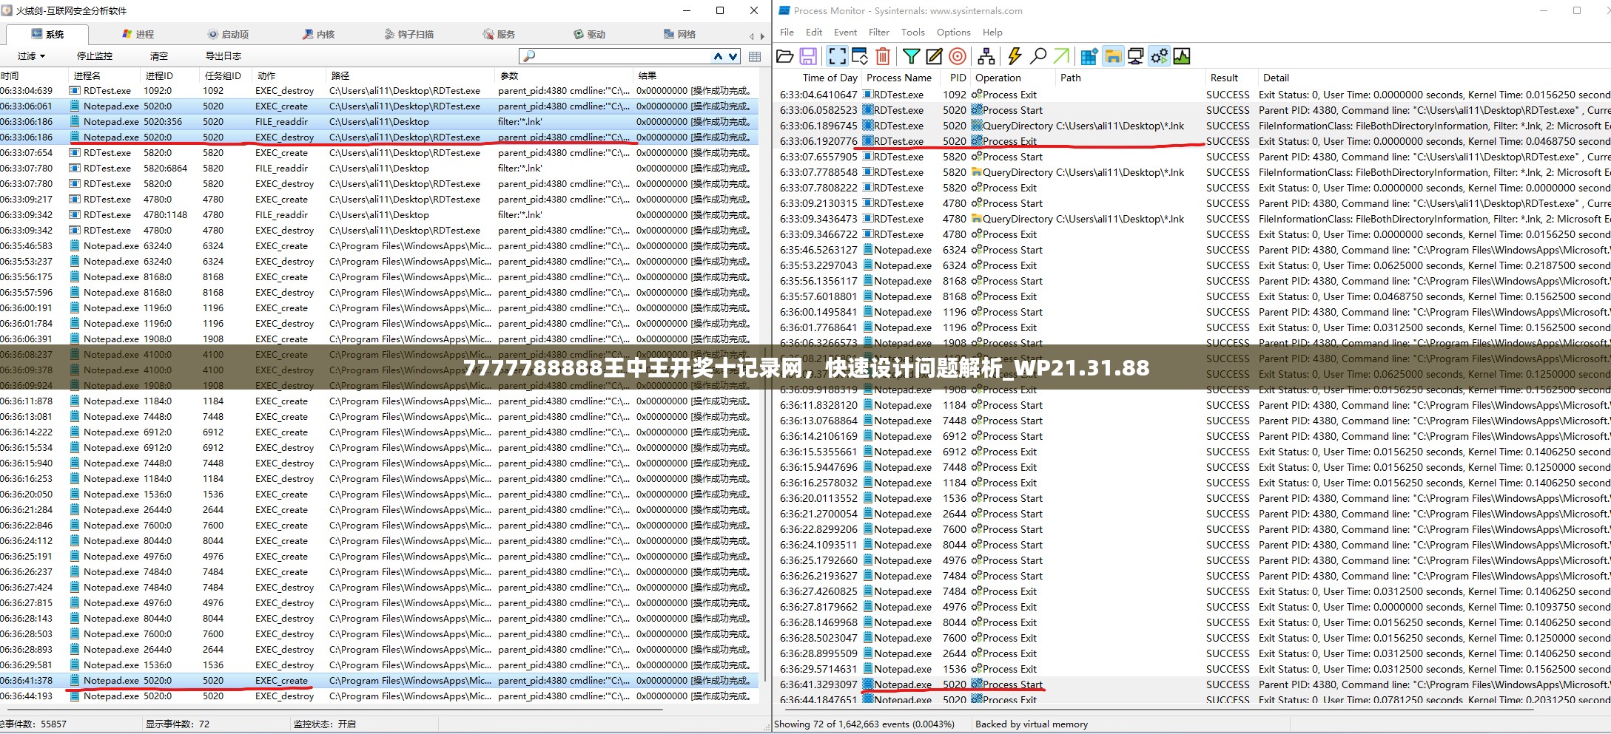
Task: Sort by the 路径 column header
Action: pyautogui.click(x=410, y=75)
